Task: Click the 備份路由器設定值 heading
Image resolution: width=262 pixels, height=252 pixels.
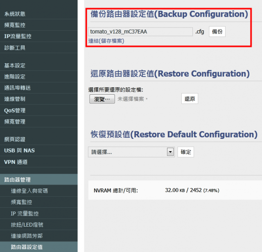Action: click(169, 14)
